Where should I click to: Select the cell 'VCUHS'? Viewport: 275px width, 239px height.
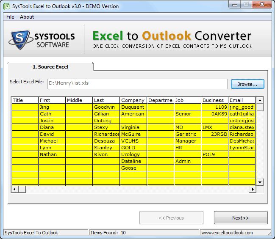pos(133,141)
